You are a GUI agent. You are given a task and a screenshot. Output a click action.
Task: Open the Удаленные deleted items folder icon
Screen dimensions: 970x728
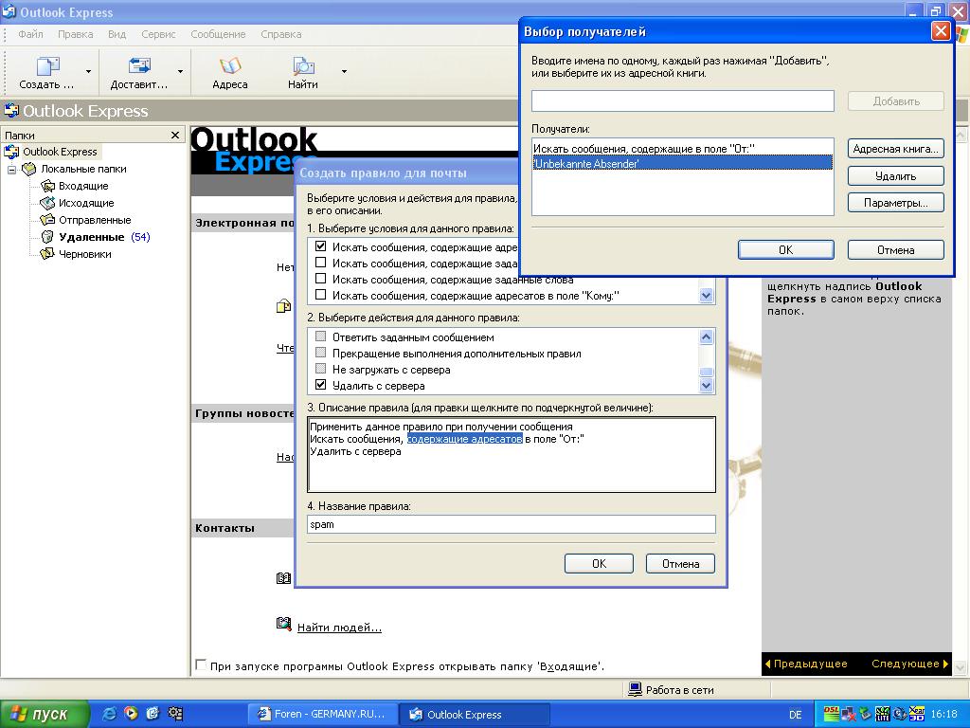point(47,237)
